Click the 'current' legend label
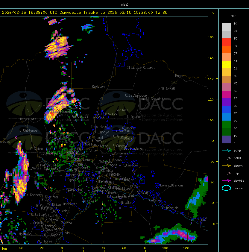This screenshot has height=252, width=249. point(240,188)
